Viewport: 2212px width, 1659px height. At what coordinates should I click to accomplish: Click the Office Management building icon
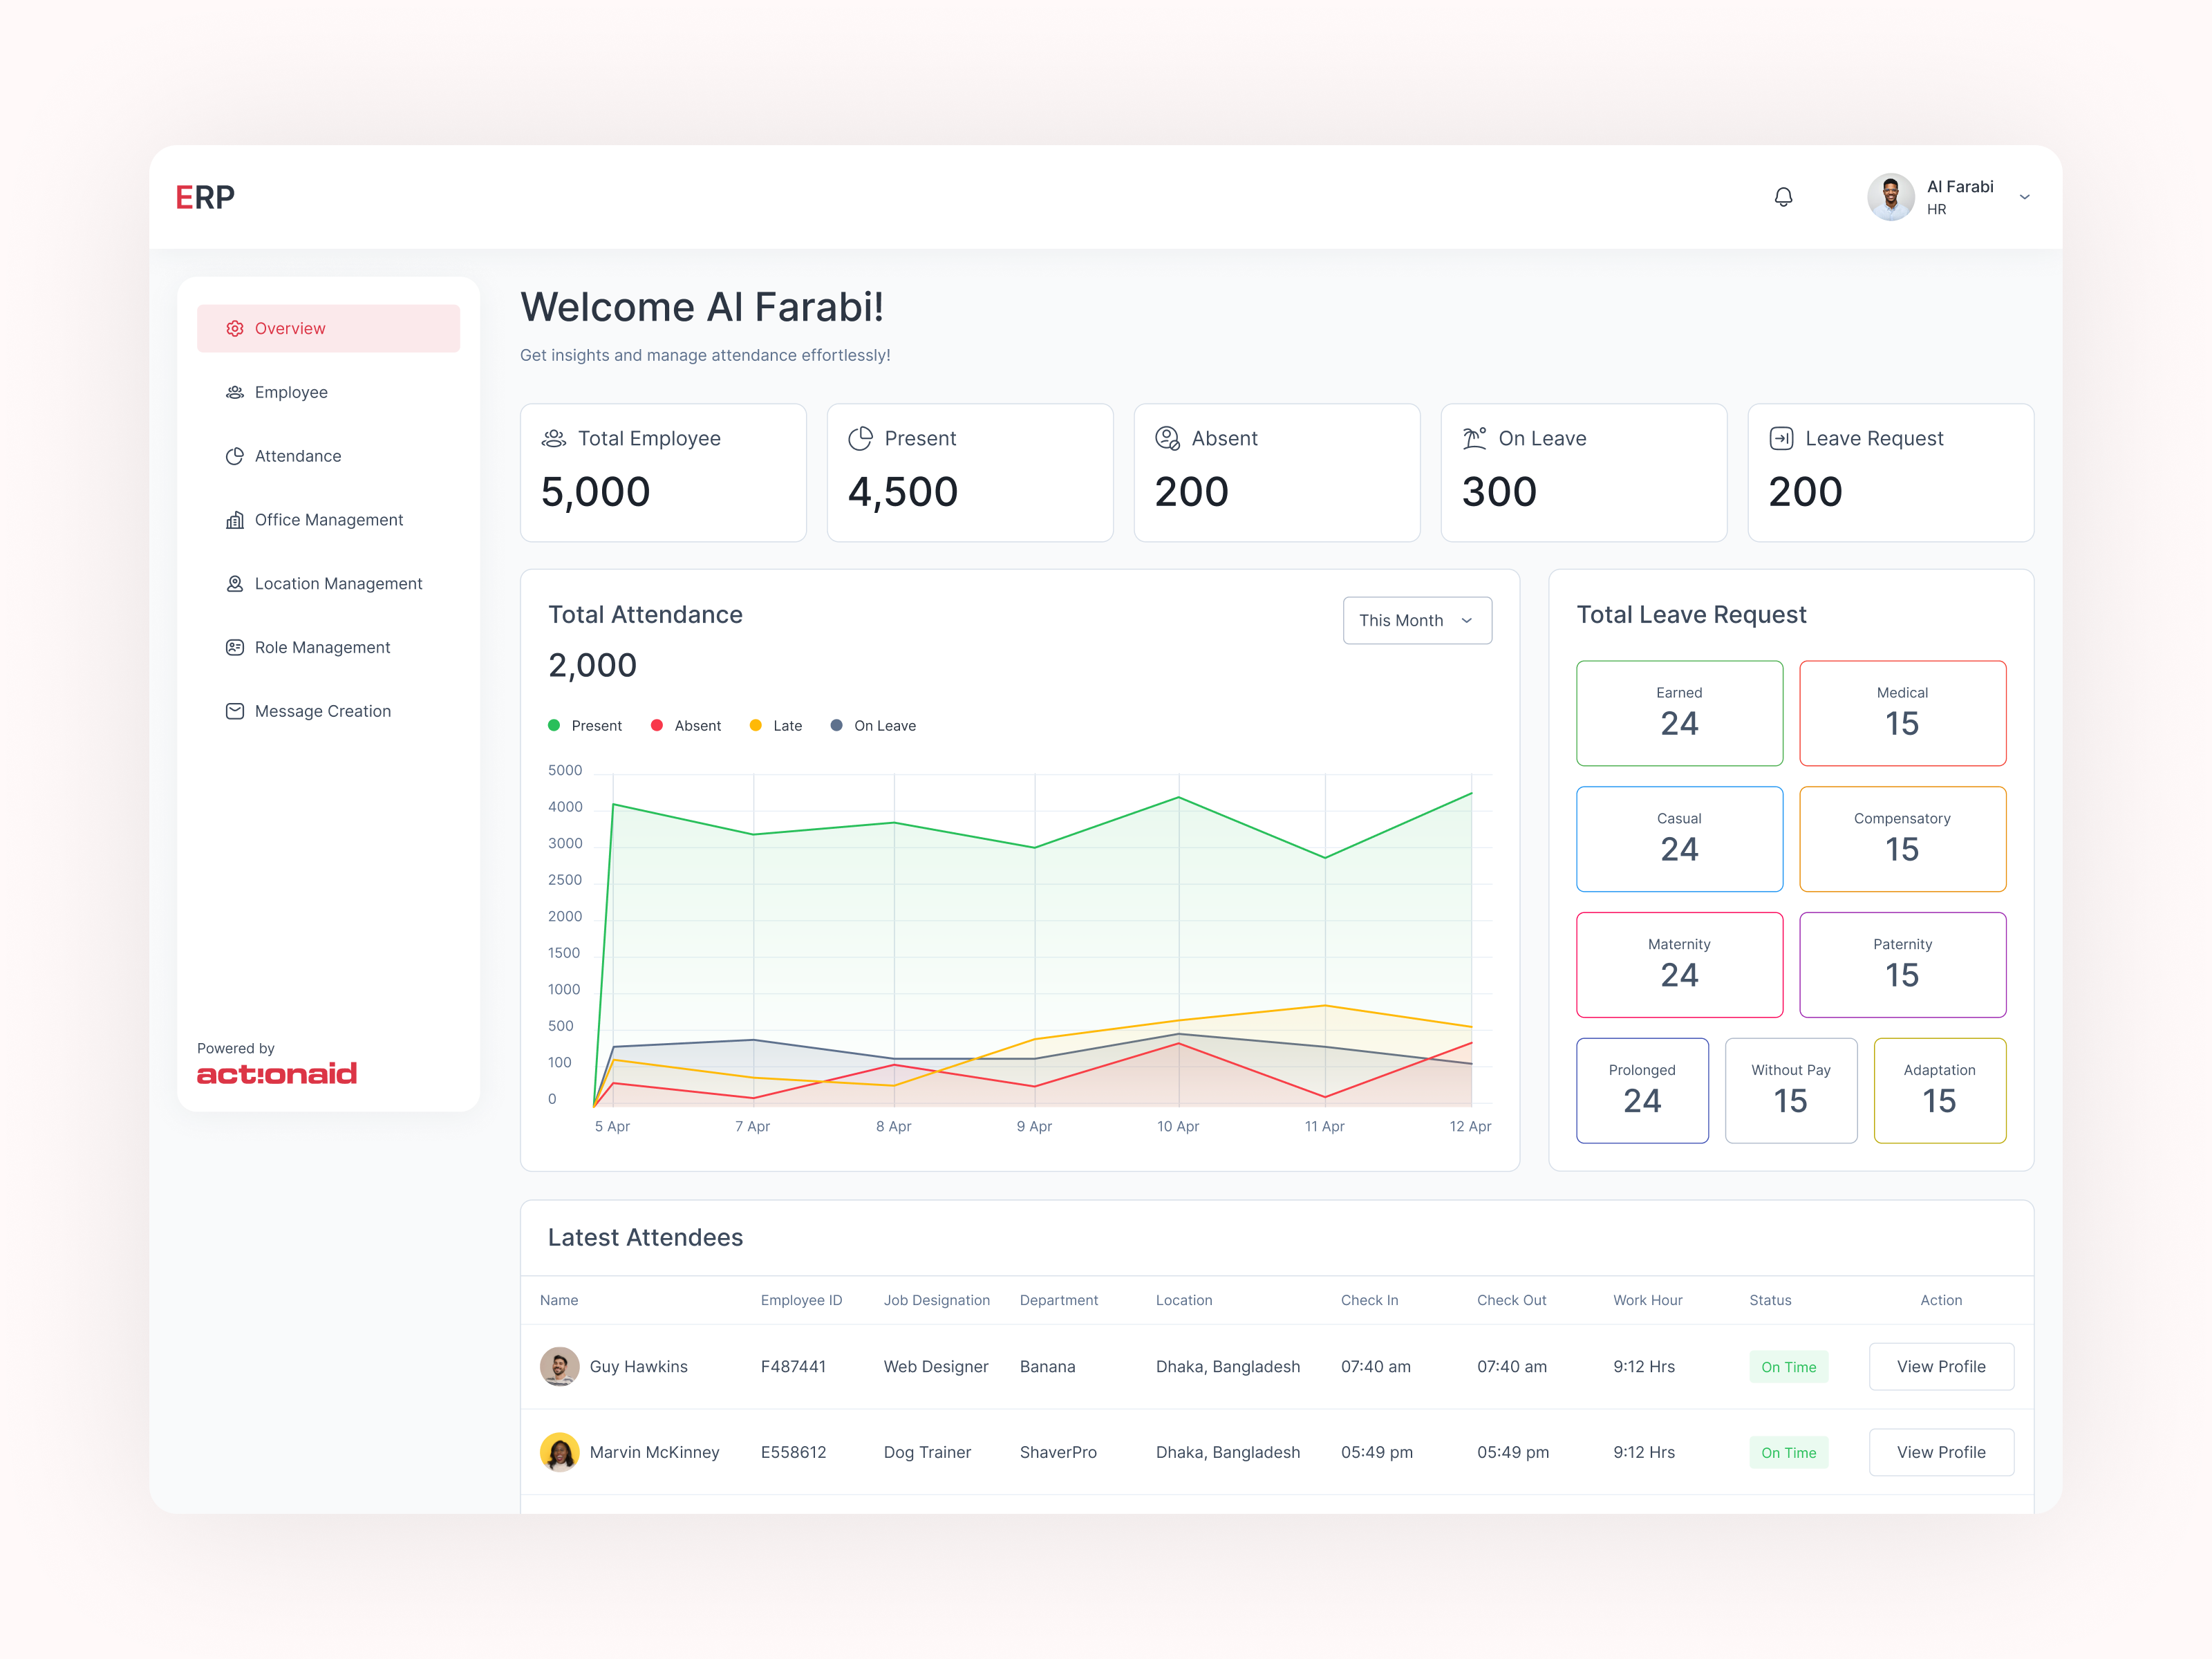click(x=235, y=520)
